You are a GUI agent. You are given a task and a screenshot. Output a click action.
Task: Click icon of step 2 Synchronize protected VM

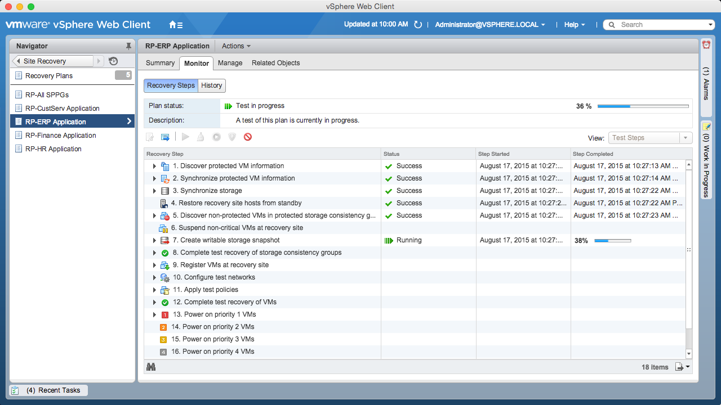165,178
